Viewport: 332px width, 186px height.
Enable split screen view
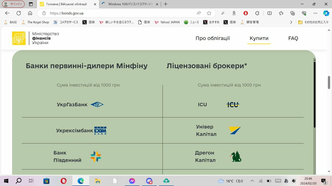[x=269, y=13]
